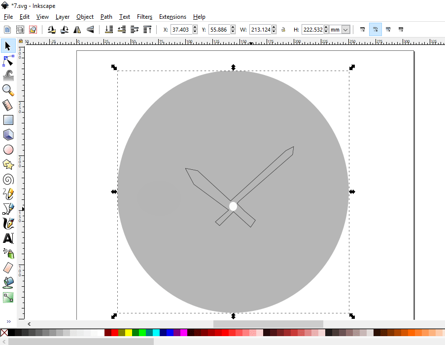Click the Deselect icon
The width and height of the screenshot is (445, 345).
click(33, 30)
